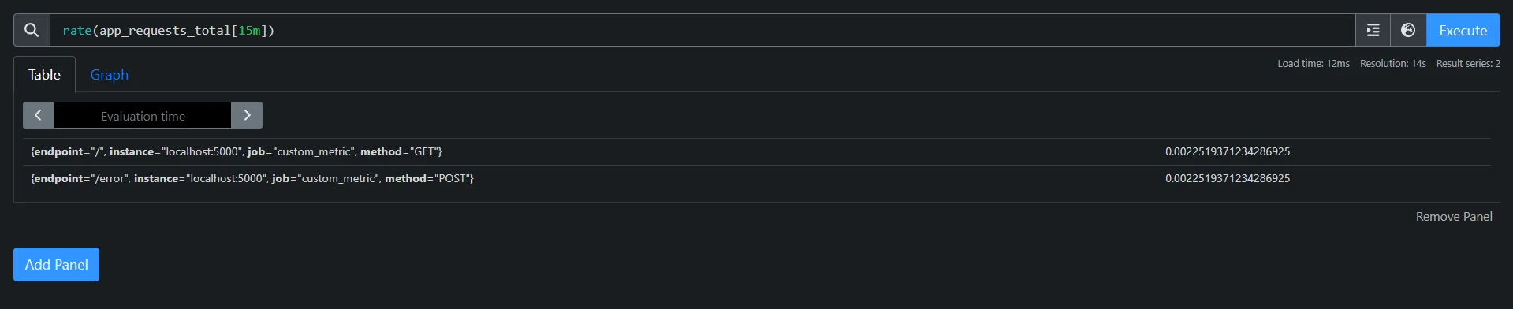Image resolution: width=1513 pixels, height=309 pixels.
Task: Add a new panel with Add Panel
Action: point(56,264)
